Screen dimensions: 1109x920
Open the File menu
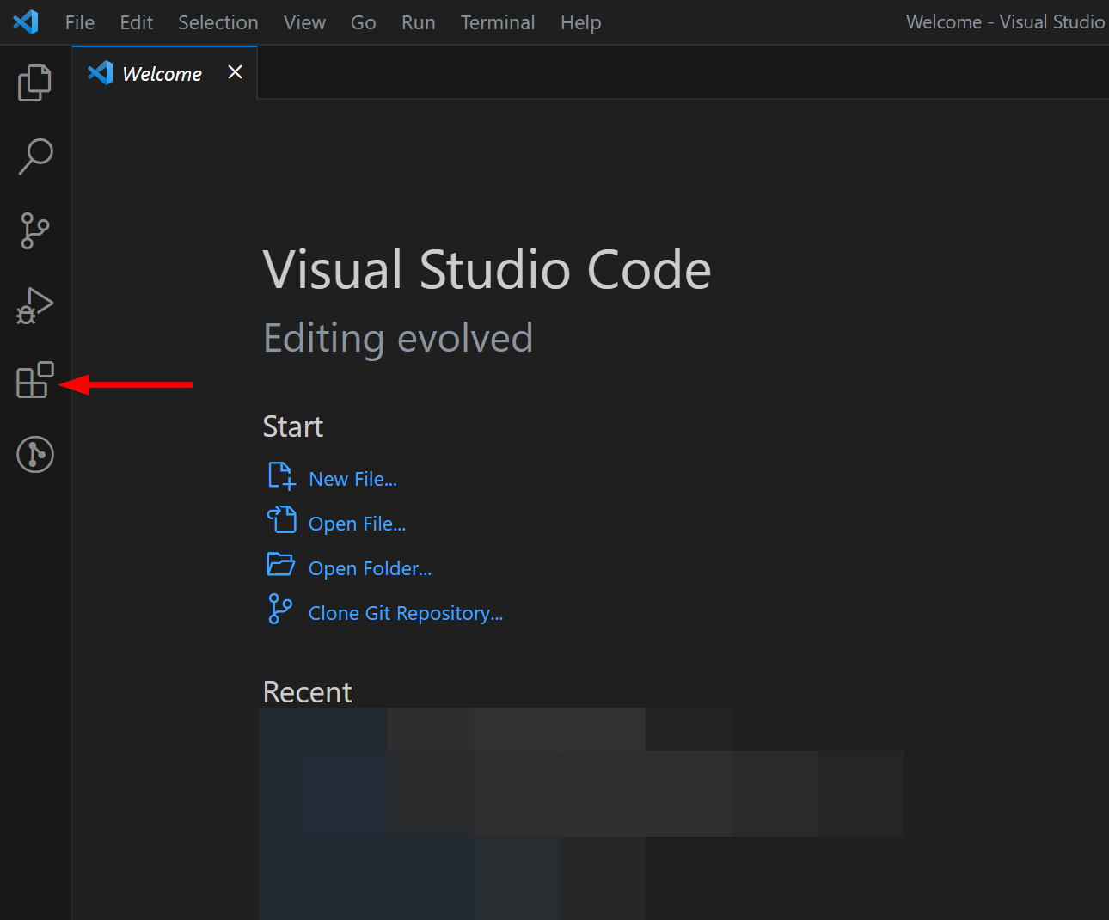click(x=80, y=22)
